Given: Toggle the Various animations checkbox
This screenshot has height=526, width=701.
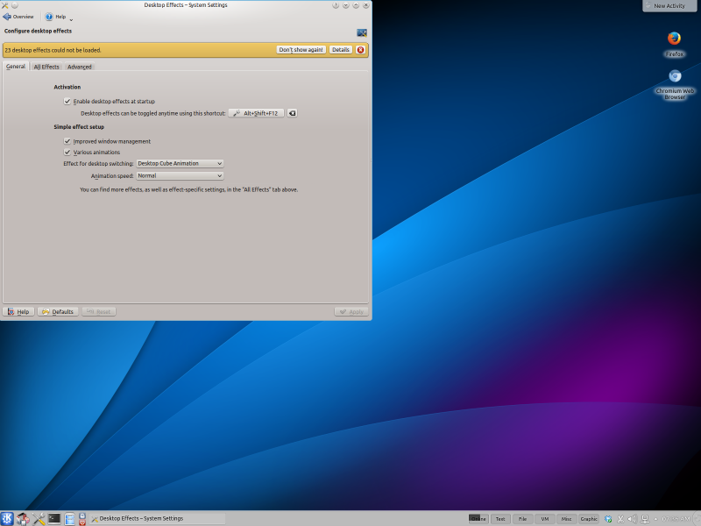Looking at the screenshot, I should click(x=67, y=152).
